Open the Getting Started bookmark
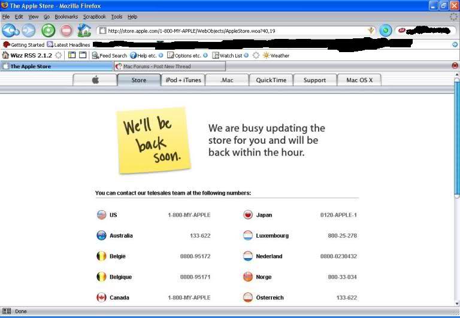Screen dimensions: 460x318 pyautogui.click(x=23, y=44)
